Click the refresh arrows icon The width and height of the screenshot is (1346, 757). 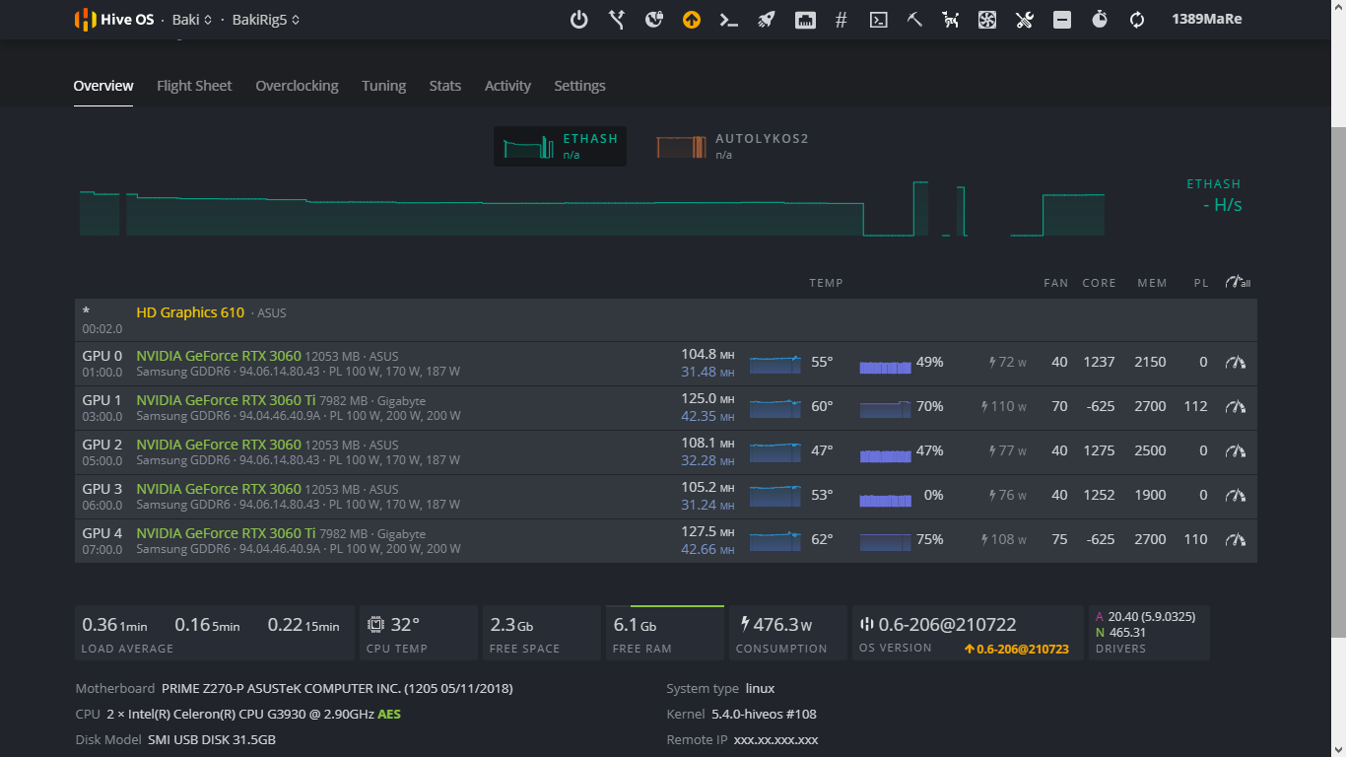1137,20
